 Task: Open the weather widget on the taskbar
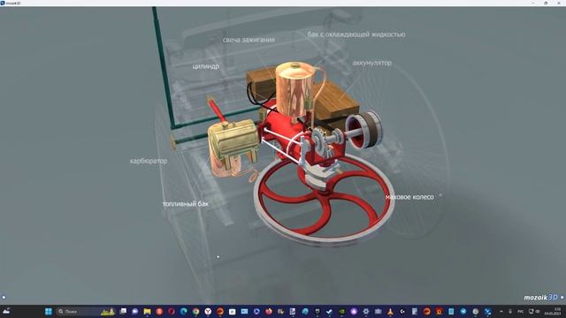pos(6,312)
